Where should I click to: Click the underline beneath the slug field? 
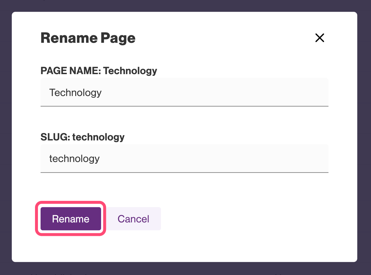coord(184,172)
